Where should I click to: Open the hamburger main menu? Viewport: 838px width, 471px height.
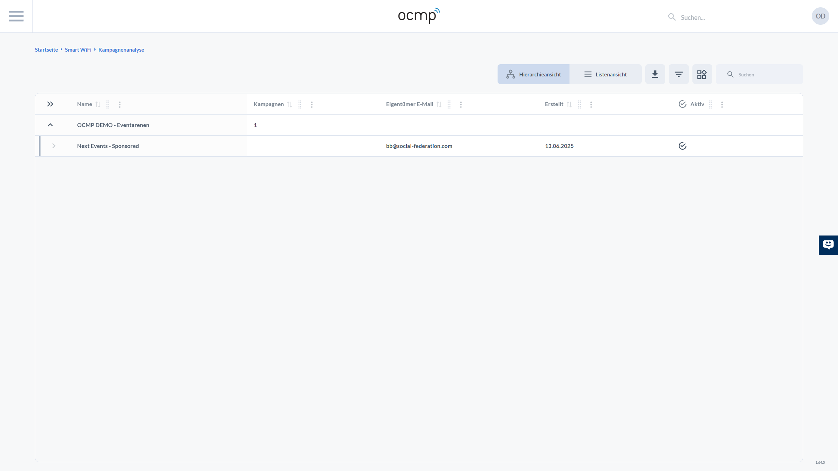pos(16,16)
